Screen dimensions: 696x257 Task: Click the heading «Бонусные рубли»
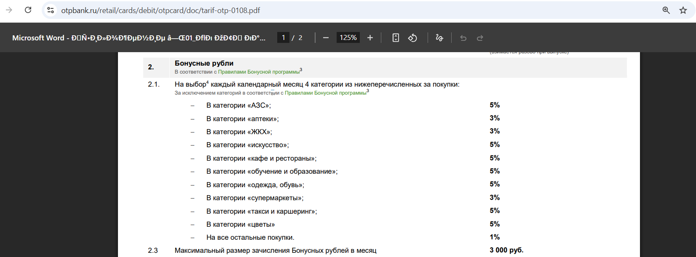click(x=204, y=63)
